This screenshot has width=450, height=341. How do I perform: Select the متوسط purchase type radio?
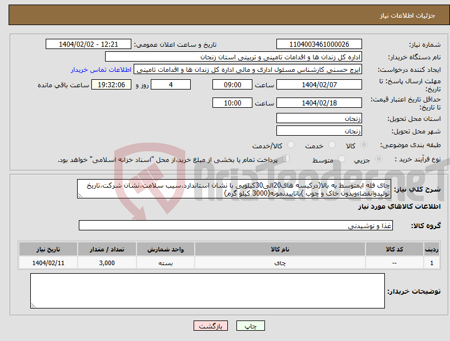click(x=341, y=159)
